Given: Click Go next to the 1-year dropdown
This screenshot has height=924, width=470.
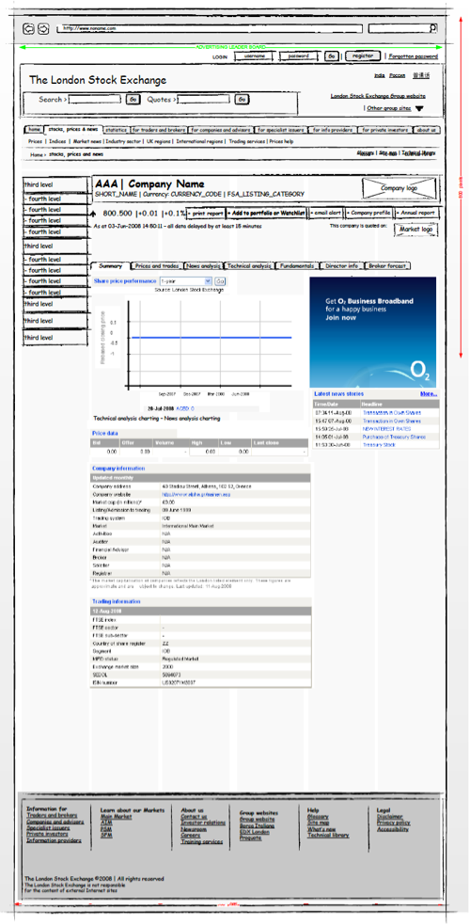Looking at the screenshot, I should (x=220, y=281).
